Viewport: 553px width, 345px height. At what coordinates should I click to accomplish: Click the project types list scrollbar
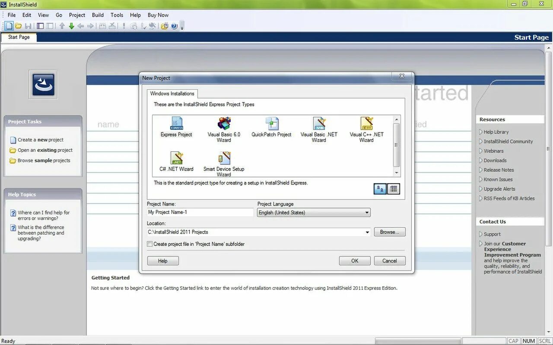click(397, 146)
